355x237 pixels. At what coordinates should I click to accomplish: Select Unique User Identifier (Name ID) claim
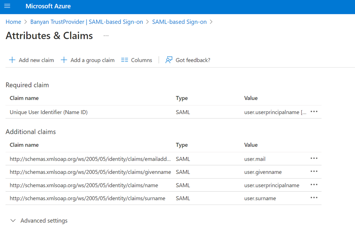point(49,112)
